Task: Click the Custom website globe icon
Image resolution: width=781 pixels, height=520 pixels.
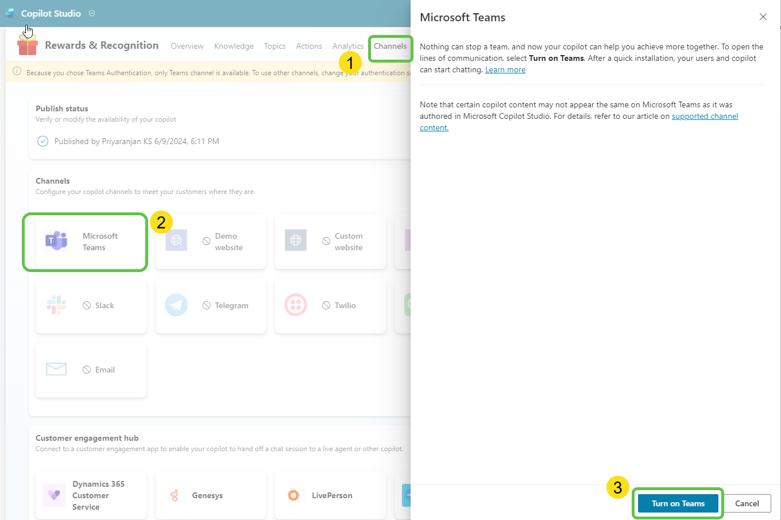Action: 296,240
